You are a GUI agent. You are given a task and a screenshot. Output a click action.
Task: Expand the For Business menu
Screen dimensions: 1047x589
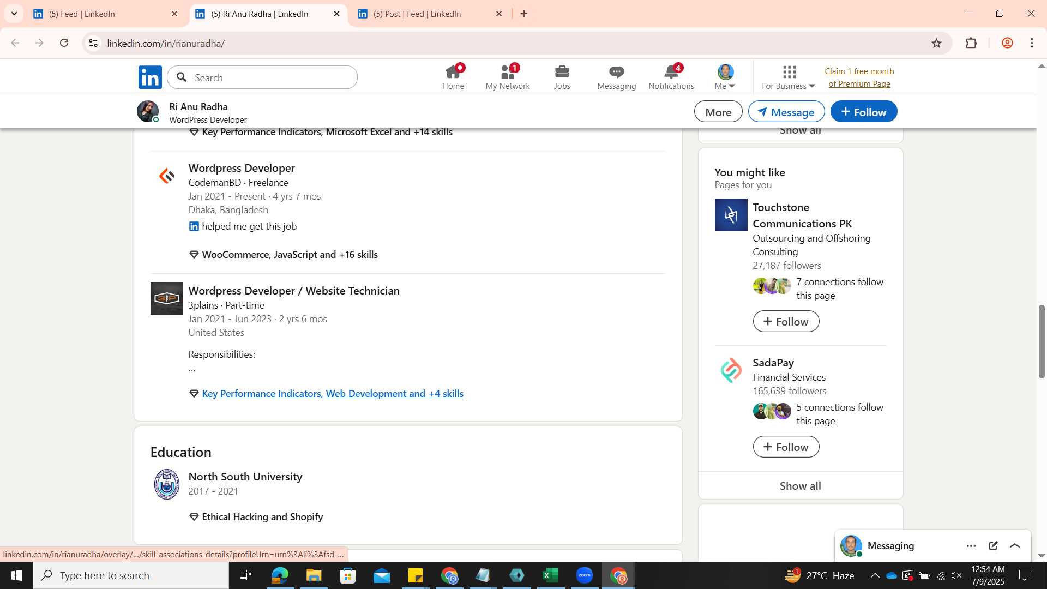[789, 77]
